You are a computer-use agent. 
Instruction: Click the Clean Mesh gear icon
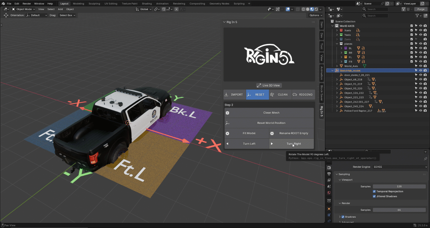(228, 113)
